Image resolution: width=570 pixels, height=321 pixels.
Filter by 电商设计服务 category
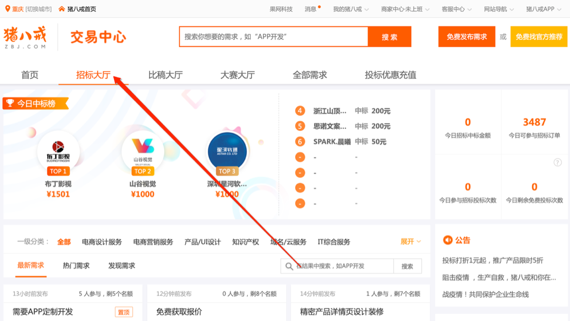click(102, 242)
